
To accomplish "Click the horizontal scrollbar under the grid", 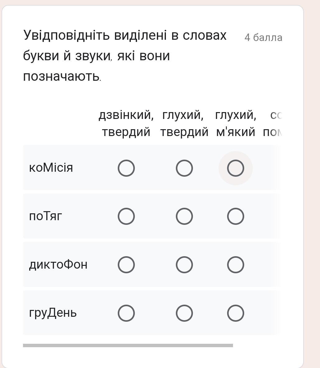I will tap(128, 345).
